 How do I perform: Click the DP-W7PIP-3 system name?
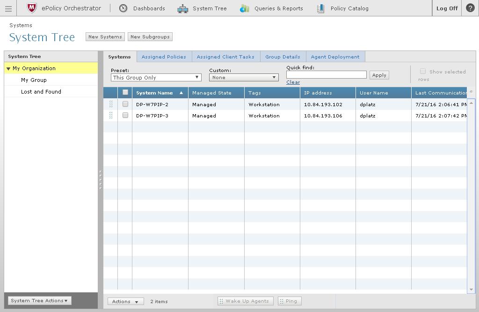[x=152, y=116]
